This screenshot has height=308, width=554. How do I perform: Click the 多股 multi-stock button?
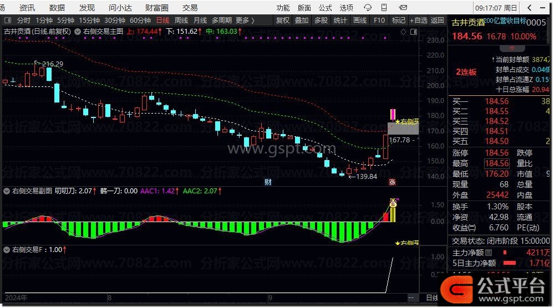321,20
